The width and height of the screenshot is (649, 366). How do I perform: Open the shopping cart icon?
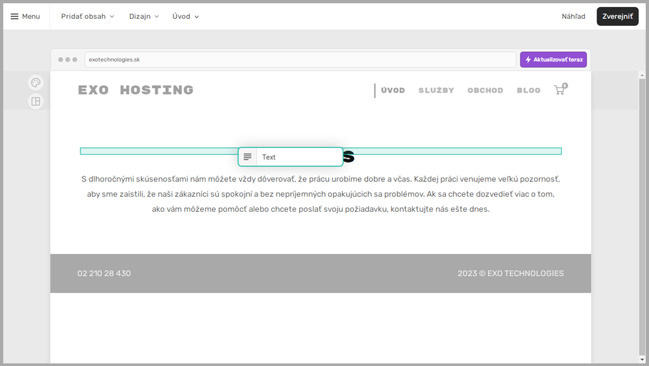click(x=559, y=90)
